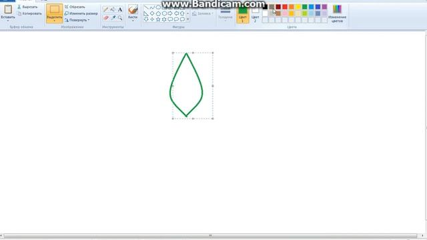
Task: Click the Crop (Обрезать) button
Action: [x=75, y=7]
